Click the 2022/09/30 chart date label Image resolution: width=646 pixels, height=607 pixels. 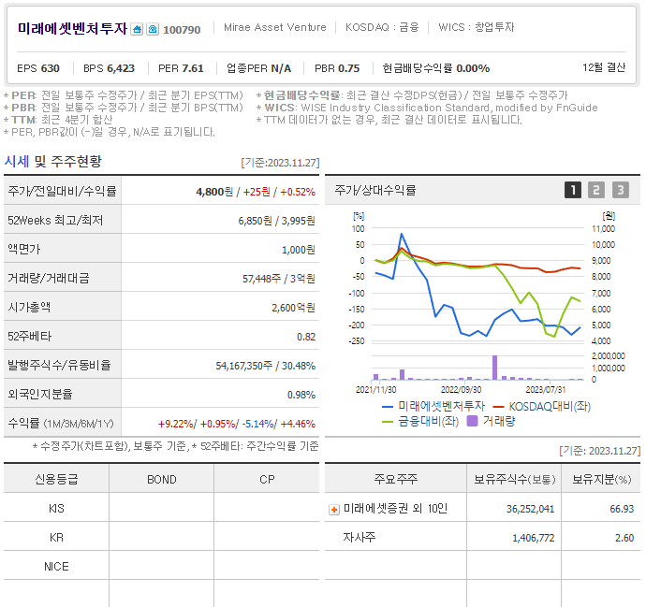click(x=461, y=390)
